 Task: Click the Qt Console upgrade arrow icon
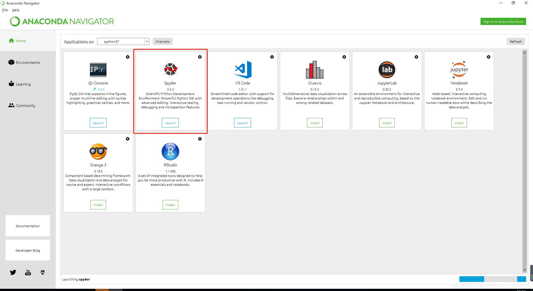(x=94, y=89)
